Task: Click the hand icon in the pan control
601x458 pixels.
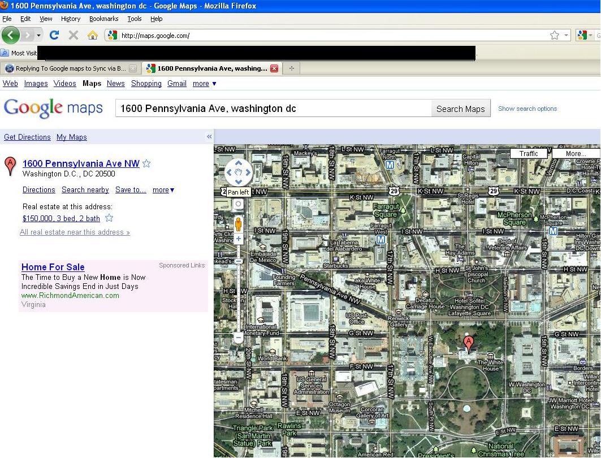Action: [239, 172]
